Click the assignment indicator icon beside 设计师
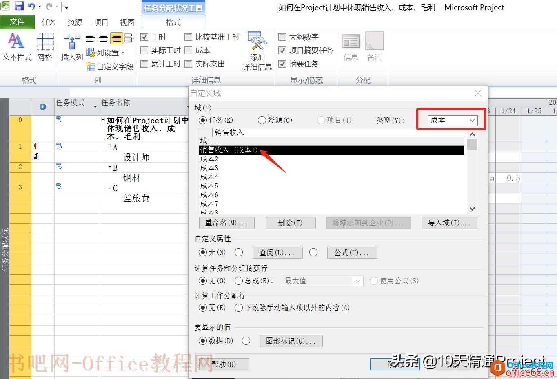This screenshot has width=557, height=379. (x=36, y=156)
